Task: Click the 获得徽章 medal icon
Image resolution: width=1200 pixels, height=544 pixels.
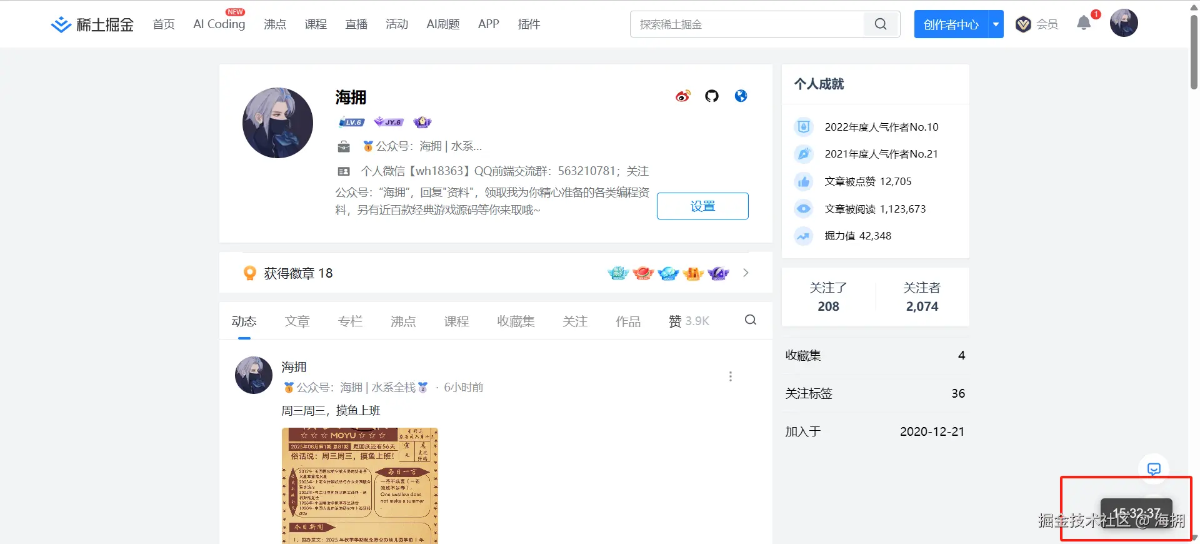Action: coord(250,273)
